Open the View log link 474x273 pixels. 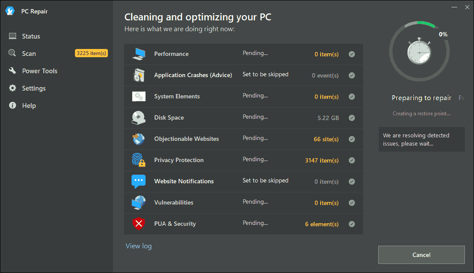[x=139, y=246]
